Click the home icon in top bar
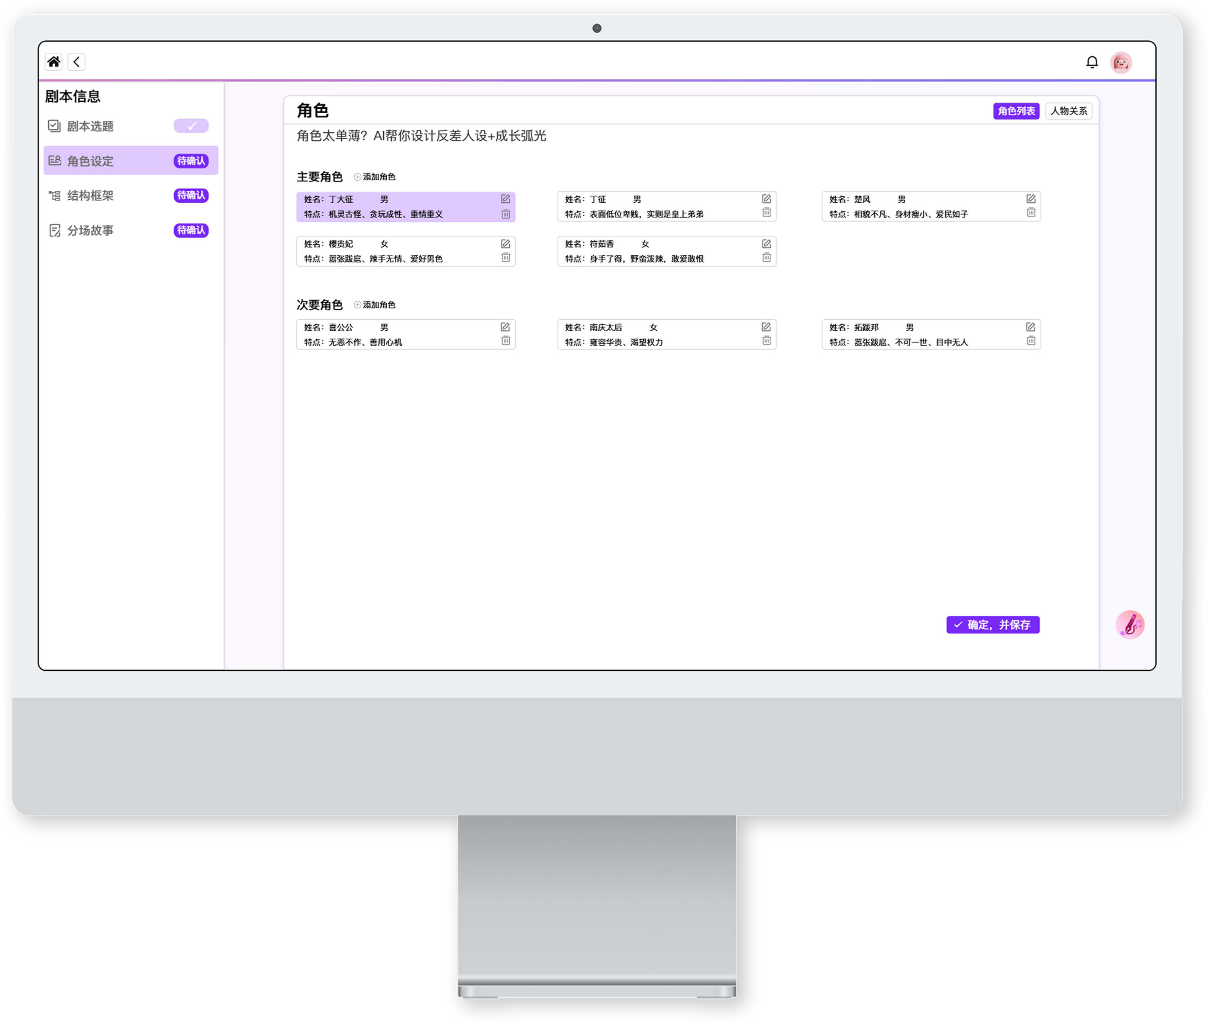The width and height of the screenshot is (1208, 1024). coord(53,61)
